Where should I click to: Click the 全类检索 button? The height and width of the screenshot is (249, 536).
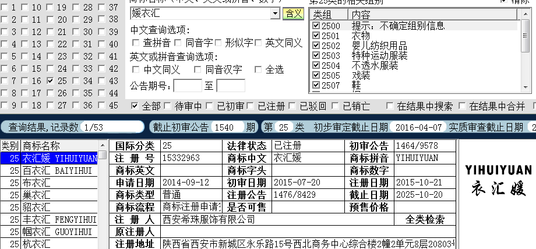pos(425,219)
